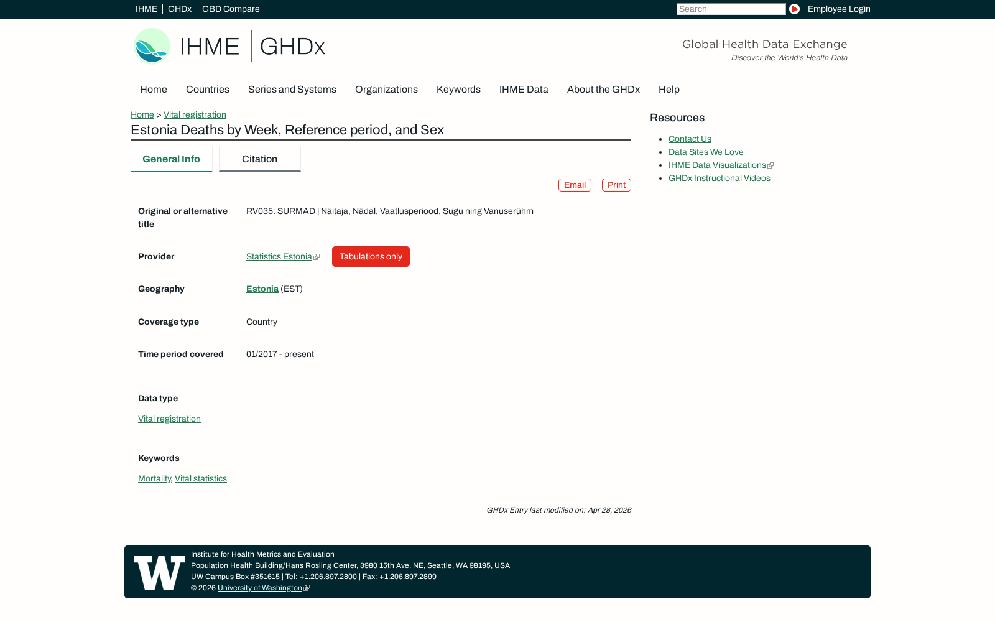Open Data Sites We Love link
The height and width of the screenshot is (622, 995).
(x=706, y=152)
